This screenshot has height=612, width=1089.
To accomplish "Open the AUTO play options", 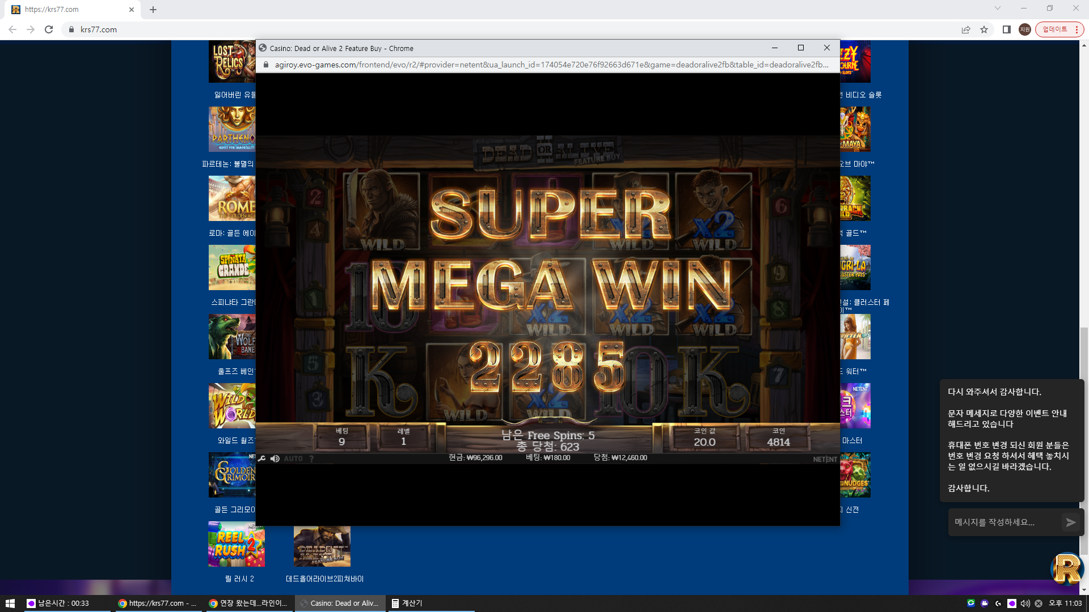I will [293, 458].
